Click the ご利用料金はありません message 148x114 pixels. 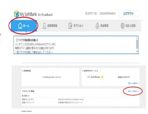click(x=51, y=77)
